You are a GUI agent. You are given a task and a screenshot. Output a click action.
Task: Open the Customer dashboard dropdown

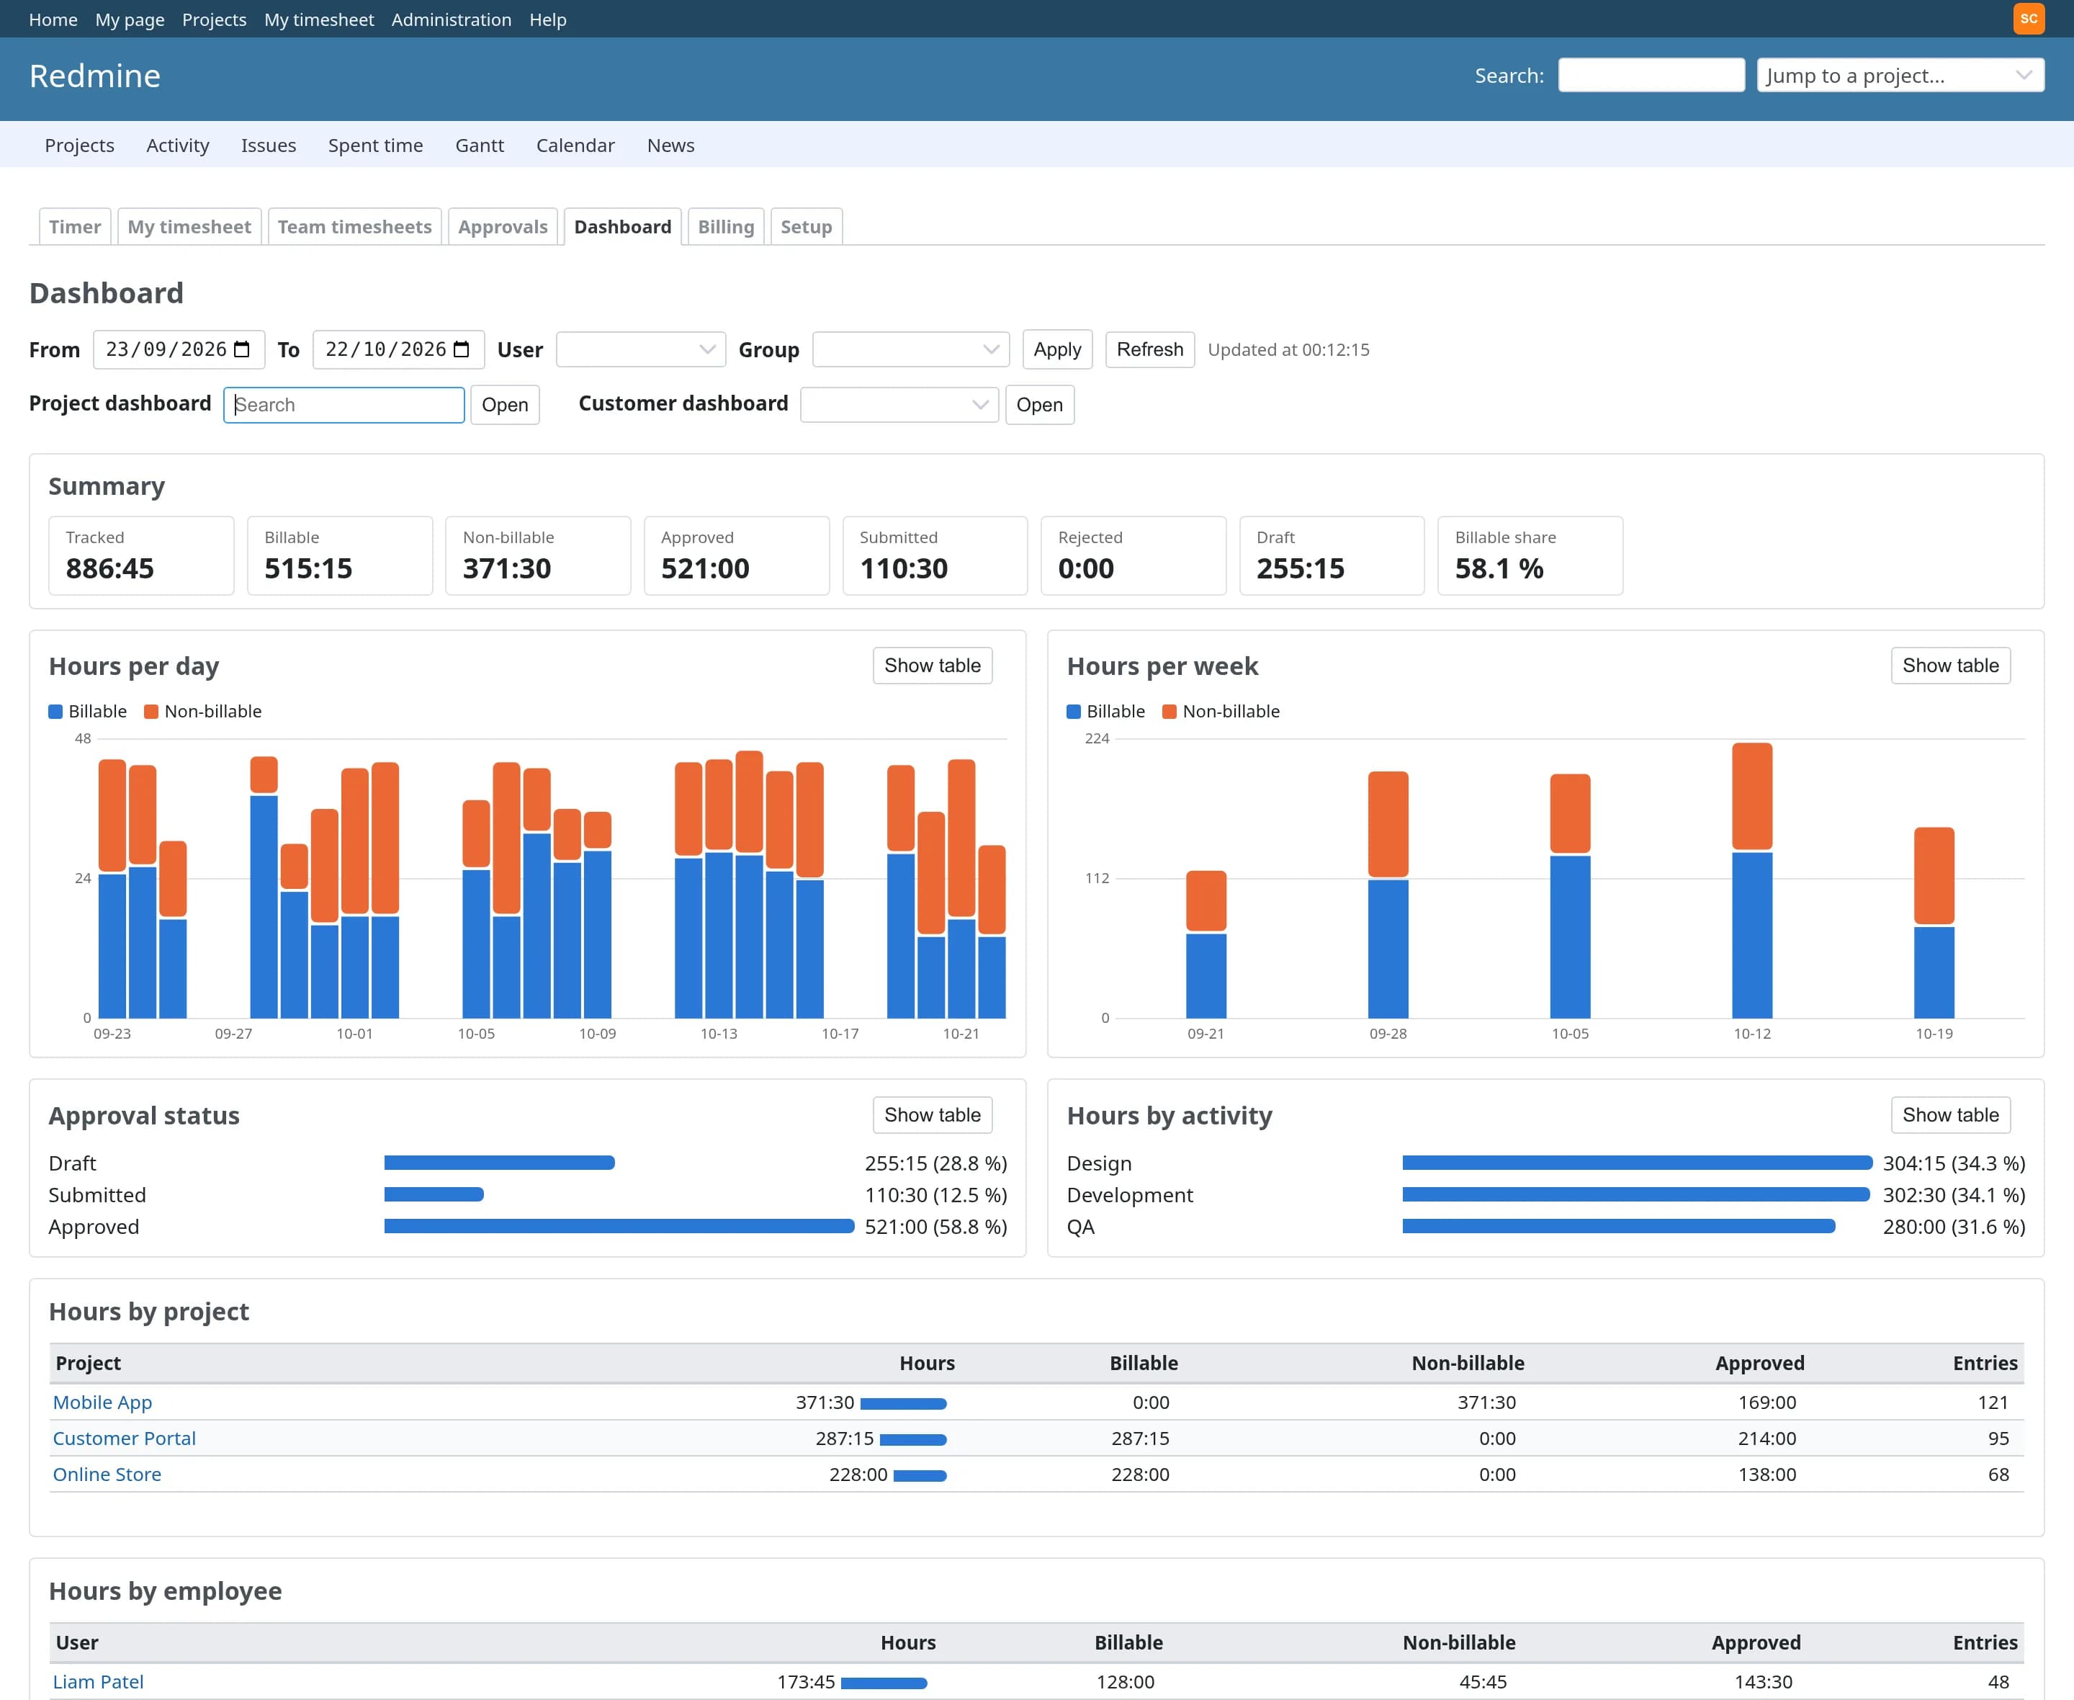(x=899, y=404)
